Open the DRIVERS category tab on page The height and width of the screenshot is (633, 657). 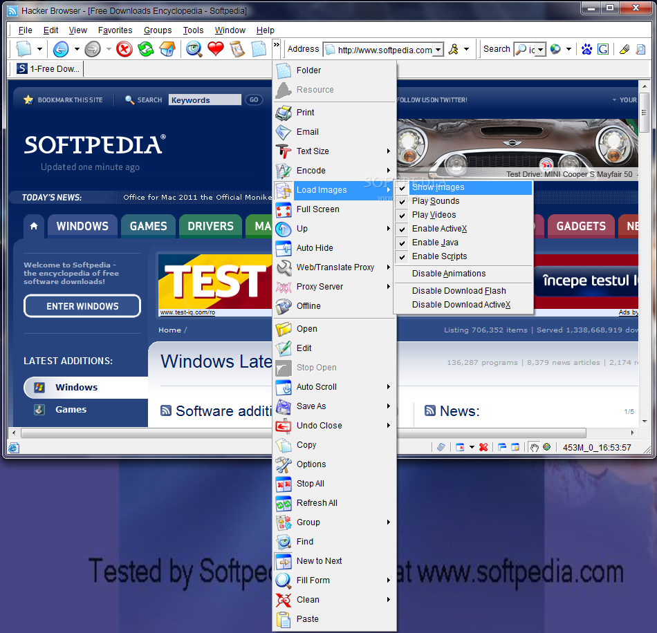click(210, 226)
